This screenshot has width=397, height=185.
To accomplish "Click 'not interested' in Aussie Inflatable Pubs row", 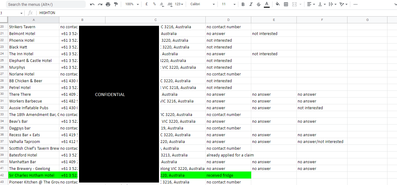I will [x=322, y=108].
